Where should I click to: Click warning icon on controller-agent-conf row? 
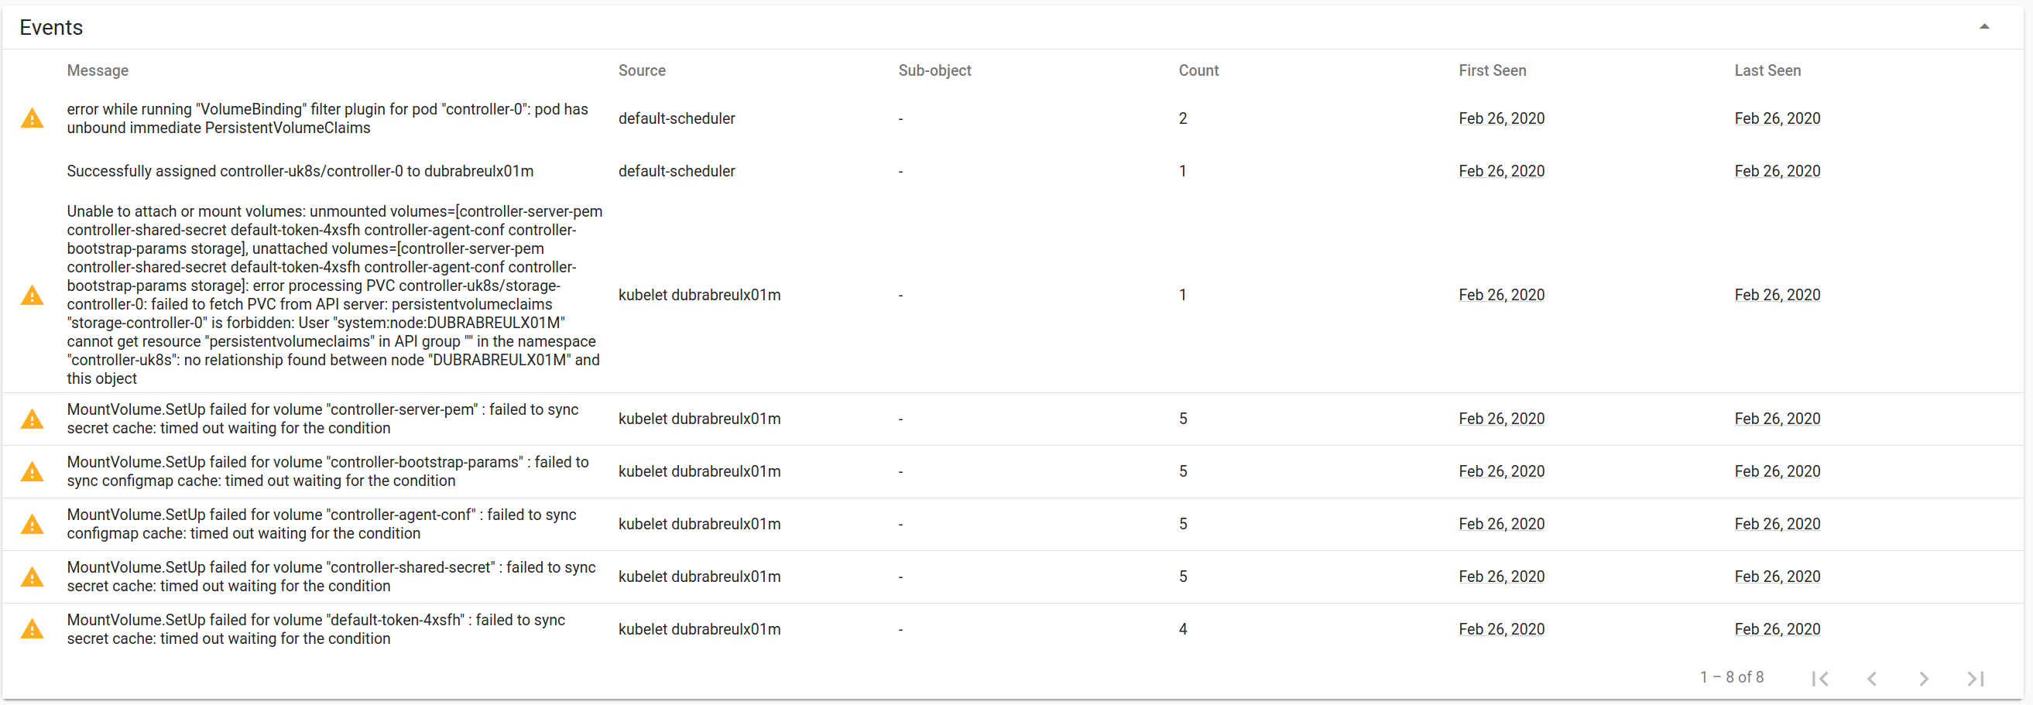coord(32,524)
